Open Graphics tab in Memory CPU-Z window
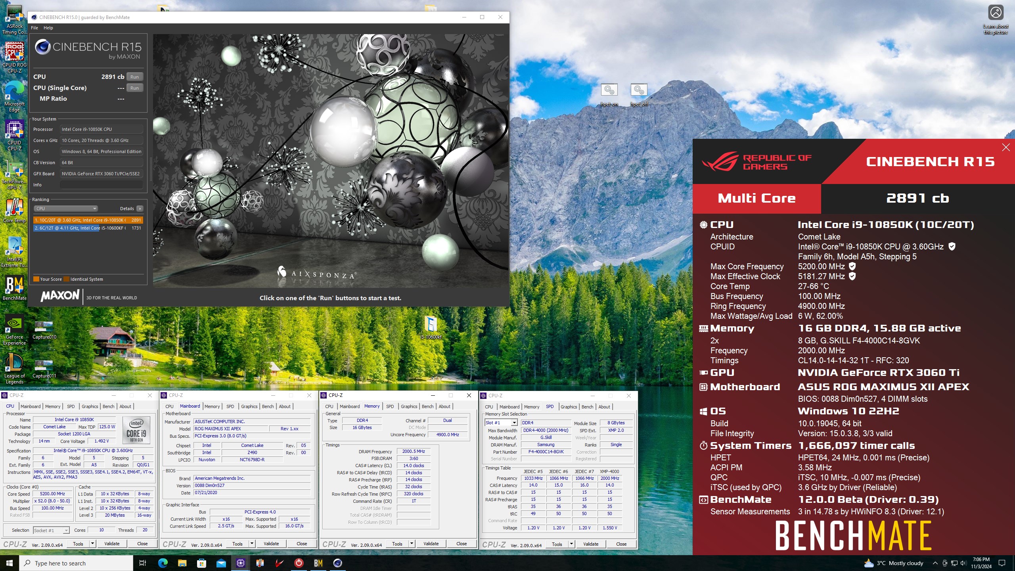 point(409,406)
